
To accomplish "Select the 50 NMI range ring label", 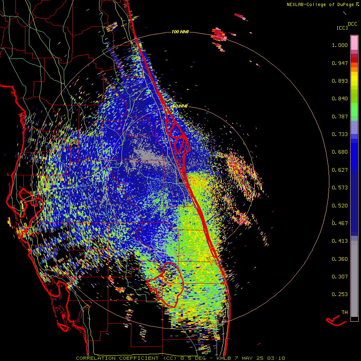I will click(180, 106).
